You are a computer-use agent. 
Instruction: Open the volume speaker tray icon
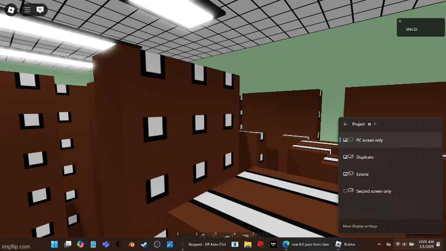point(404,244)
